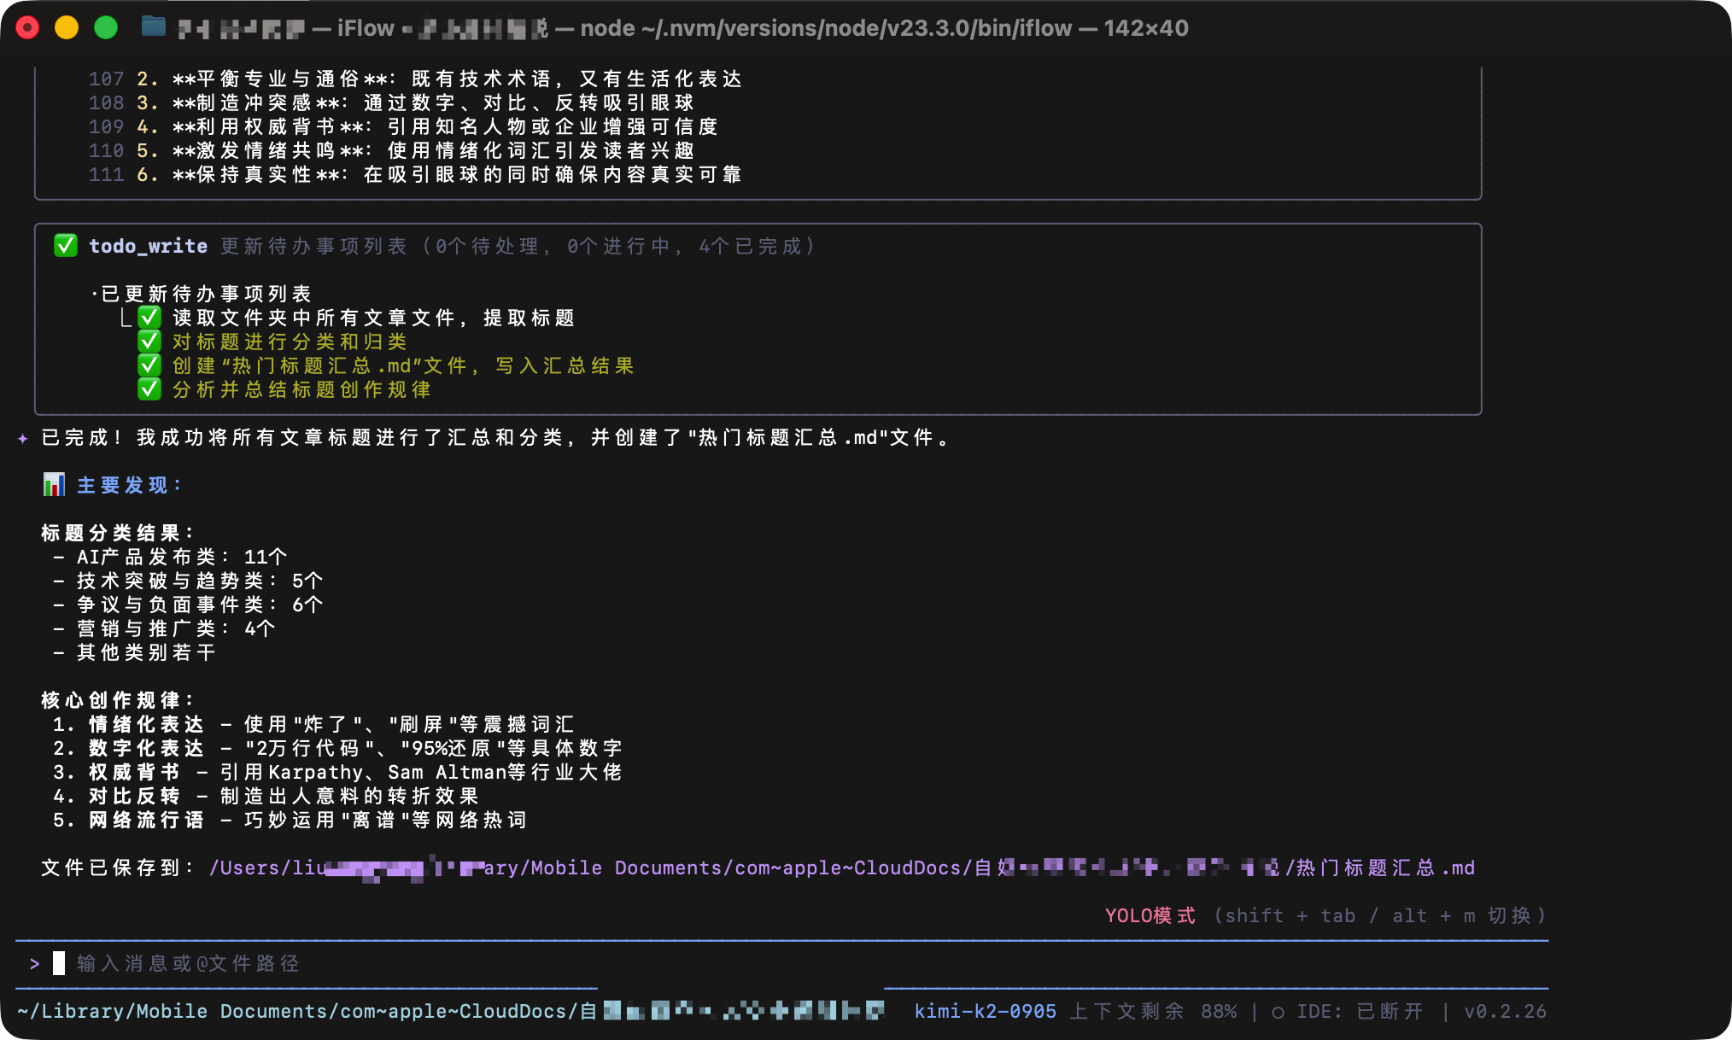The height and width of the screenshot is (1040, 1732).
Task: Click the prompt arrow in input line
Action: (x=34, y=963)
